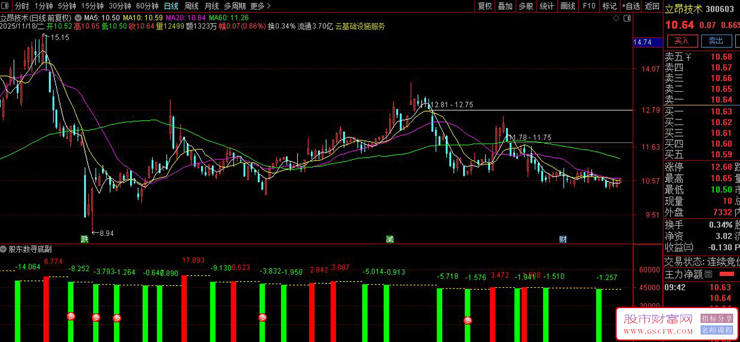Click the 涨停 12.68 value

click(721, 168)
